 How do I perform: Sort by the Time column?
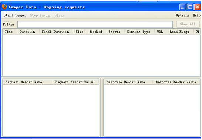pyautogui.click(x=10, y=32)
